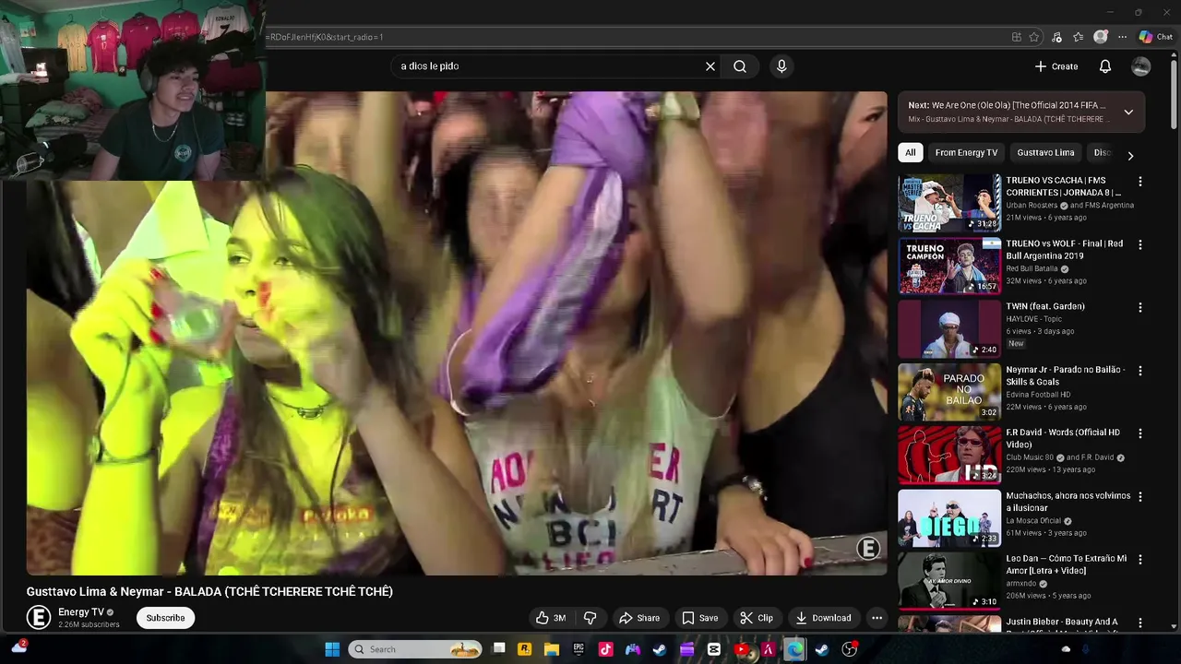This screenshot has width=1181, height=664.
Task: Open options for F.R David Words video
Action: pos(1140,434)
